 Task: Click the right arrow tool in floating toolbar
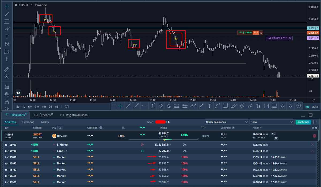click(291, 106)
